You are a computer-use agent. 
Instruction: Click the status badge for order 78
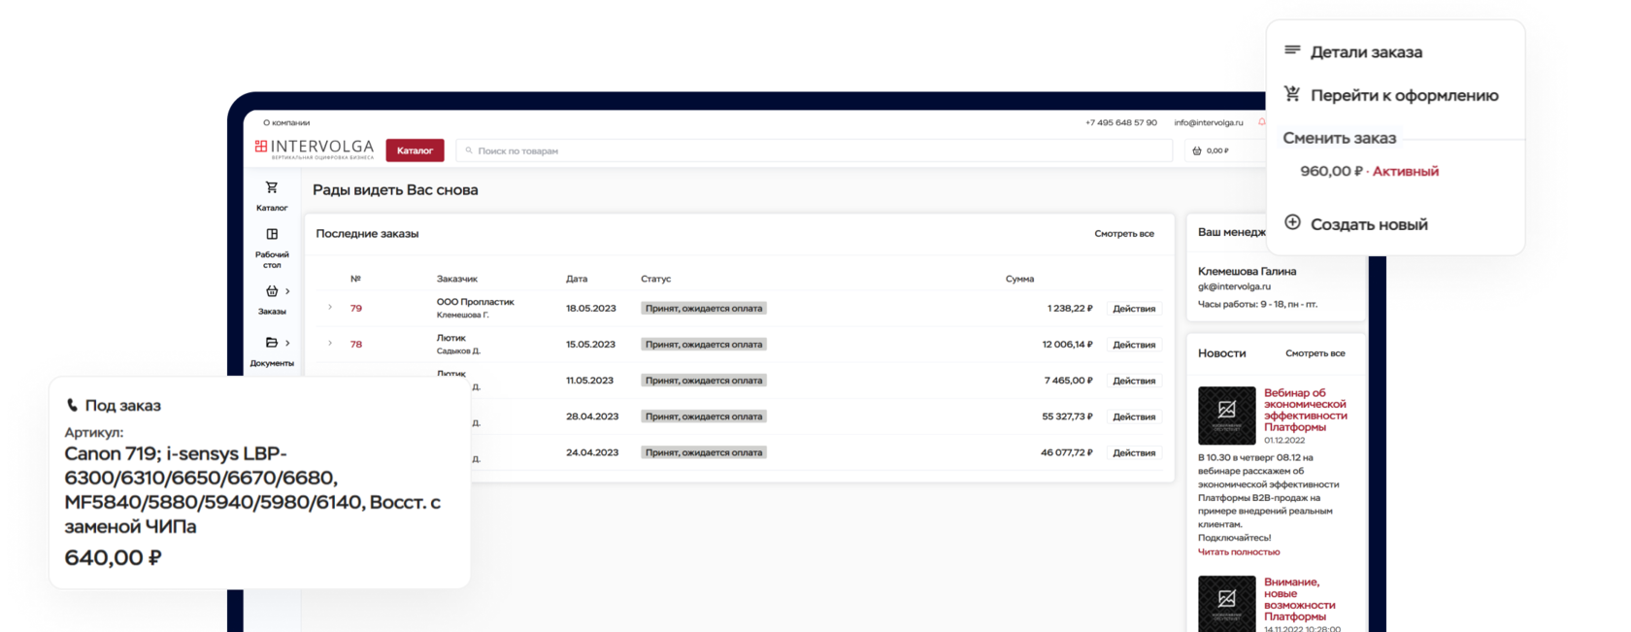(704, 345)
